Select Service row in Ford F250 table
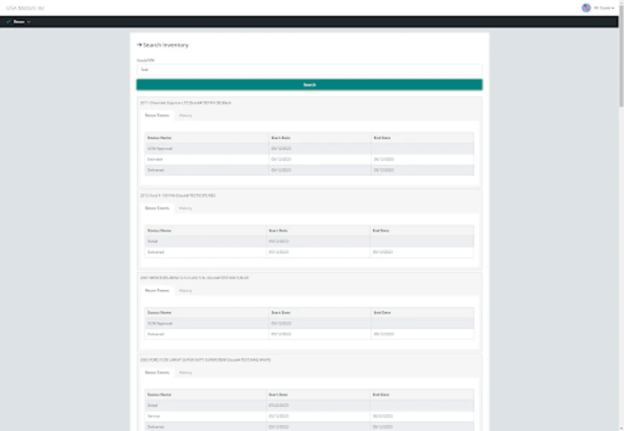 (309, 416)
